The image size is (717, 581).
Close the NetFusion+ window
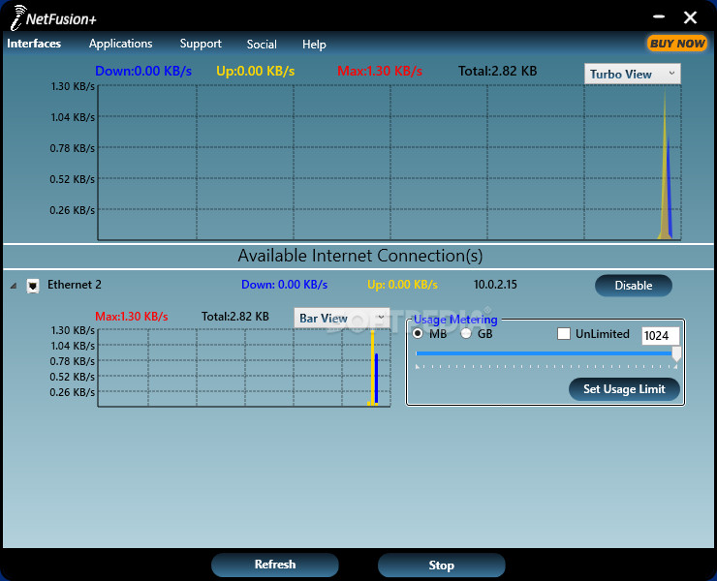(x=690, y=17)
